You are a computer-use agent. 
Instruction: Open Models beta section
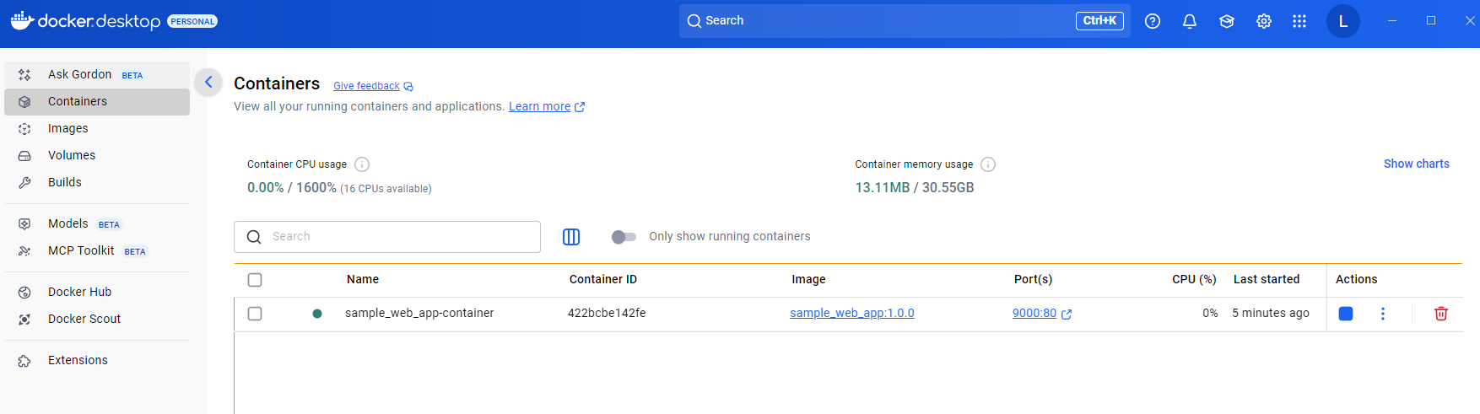point(97,223)
